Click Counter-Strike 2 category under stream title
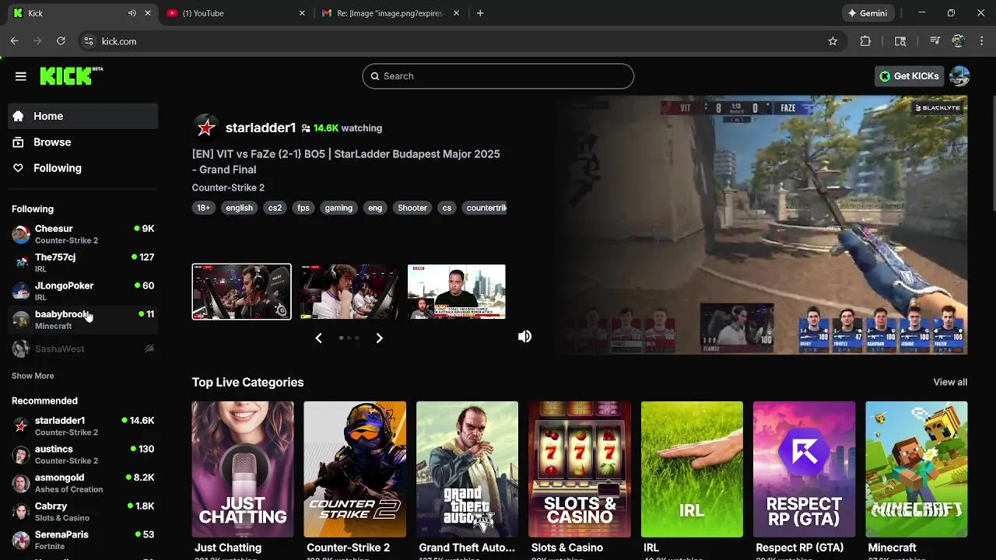The width and height of the screenshot is (996, 560). [x=228, y=187]
